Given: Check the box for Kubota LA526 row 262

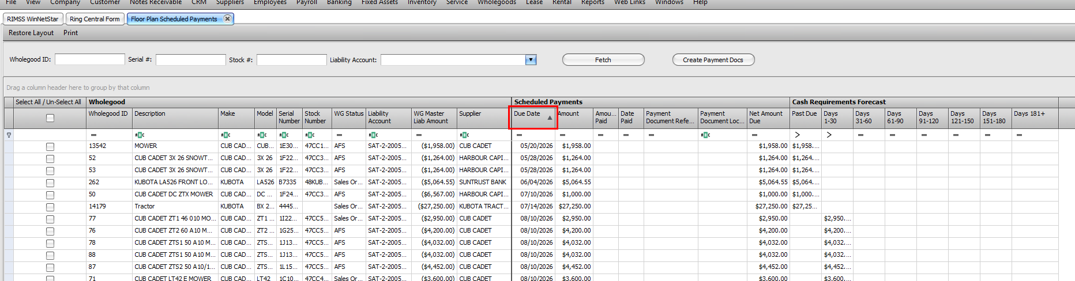Looking at the screenshot, I should coord(50,183).
